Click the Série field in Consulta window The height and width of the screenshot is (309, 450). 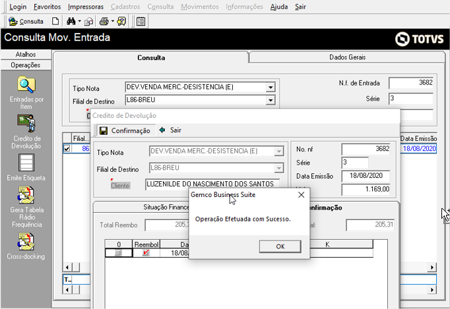coord(411,99)
